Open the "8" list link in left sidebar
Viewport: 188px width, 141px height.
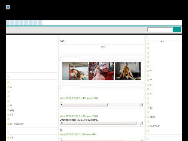11,106
